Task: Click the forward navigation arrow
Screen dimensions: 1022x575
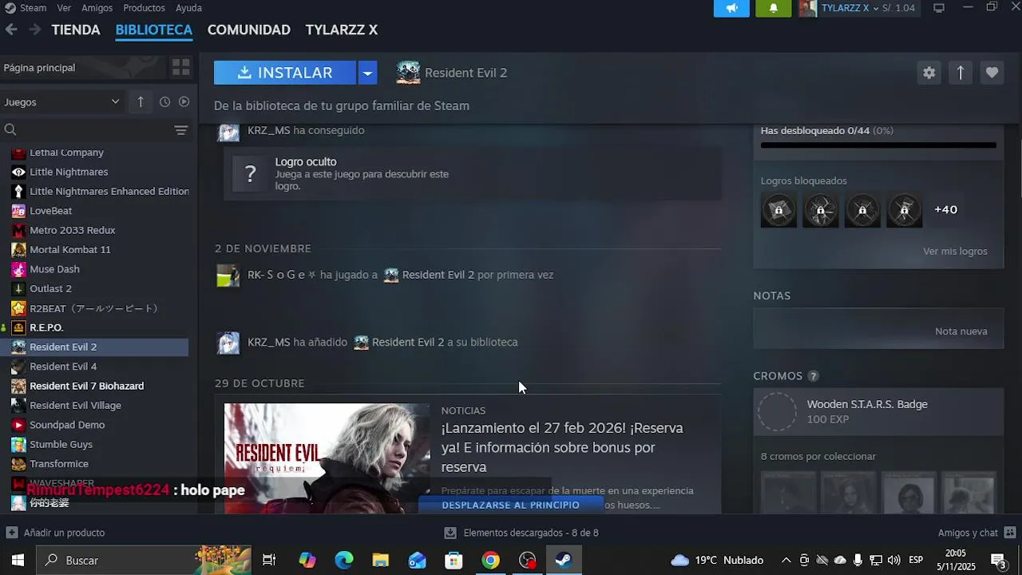Action: tap(34, 30)
